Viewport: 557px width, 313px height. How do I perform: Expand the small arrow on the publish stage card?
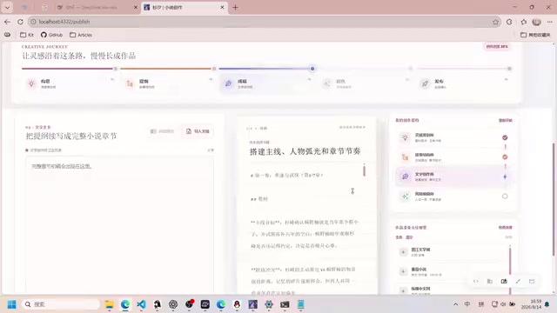(507, 79)
